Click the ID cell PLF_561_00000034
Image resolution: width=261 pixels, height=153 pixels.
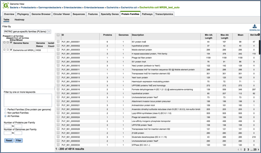pos(71,145)
